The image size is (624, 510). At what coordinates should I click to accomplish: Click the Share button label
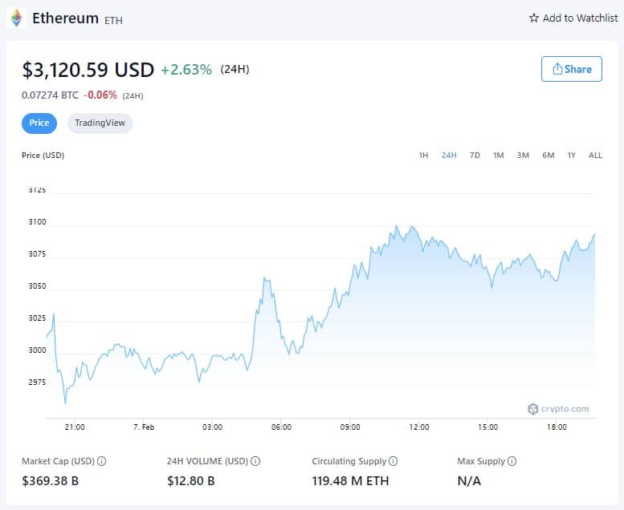(578, 69)
